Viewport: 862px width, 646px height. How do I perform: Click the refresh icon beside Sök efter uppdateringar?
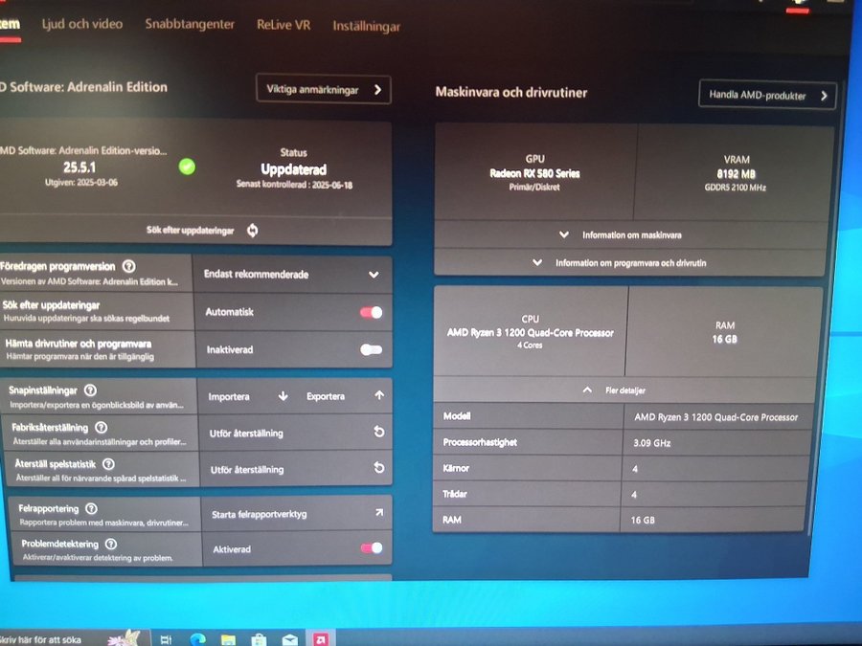pyautogui.click(x=252, y=230)
